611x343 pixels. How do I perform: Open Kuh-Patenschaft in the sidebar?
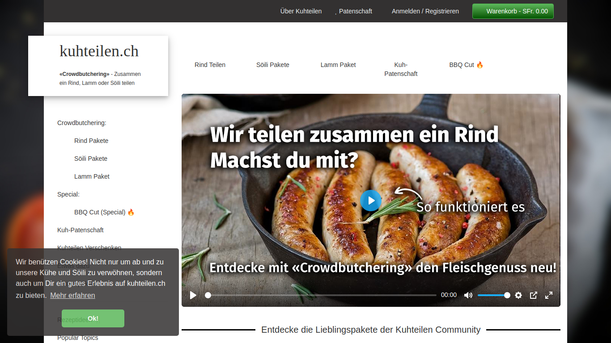(x=81, y=230)
